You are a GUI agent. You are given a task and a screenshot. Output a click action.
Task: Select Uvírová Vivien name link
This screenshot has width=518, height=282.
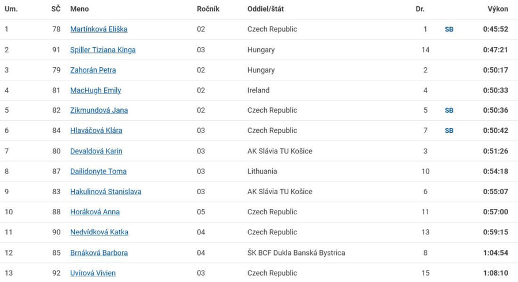click(x=93, y=273)
